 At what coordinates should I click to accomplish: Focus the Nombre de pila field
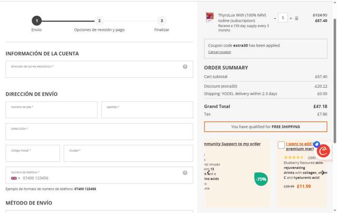(52, 110)
